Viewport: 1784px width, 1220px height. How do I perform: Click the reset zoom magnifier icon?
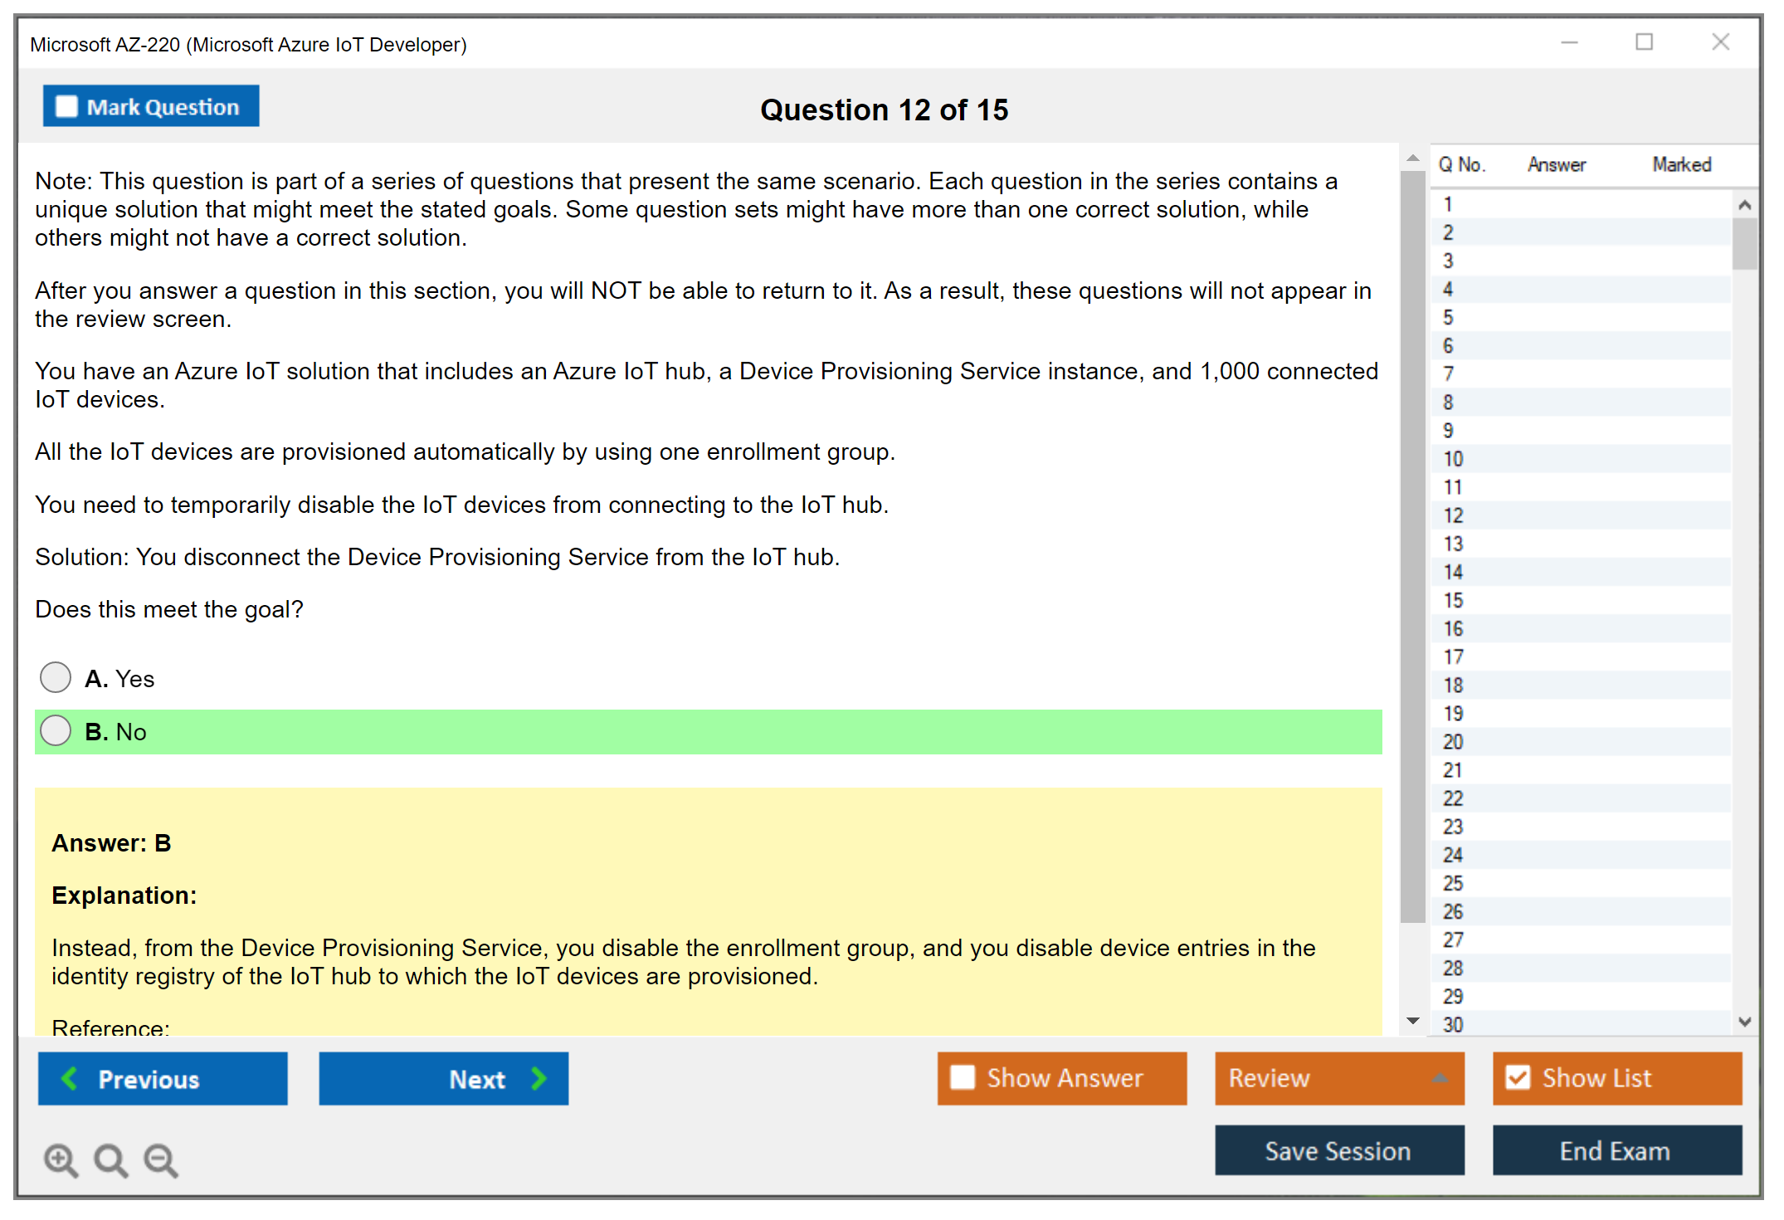point(110,1159)
